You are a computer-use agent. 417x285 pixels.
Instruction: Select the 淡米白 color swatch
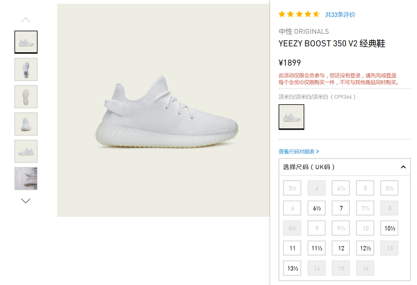click(291, 117)
